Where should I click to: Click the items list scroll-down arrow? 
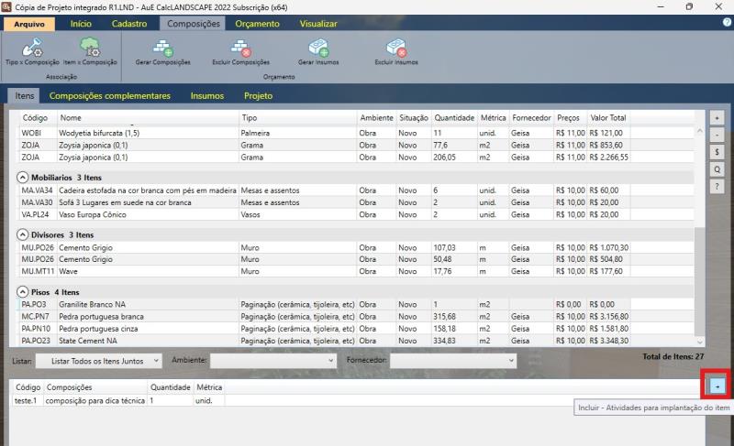point(700,342)
